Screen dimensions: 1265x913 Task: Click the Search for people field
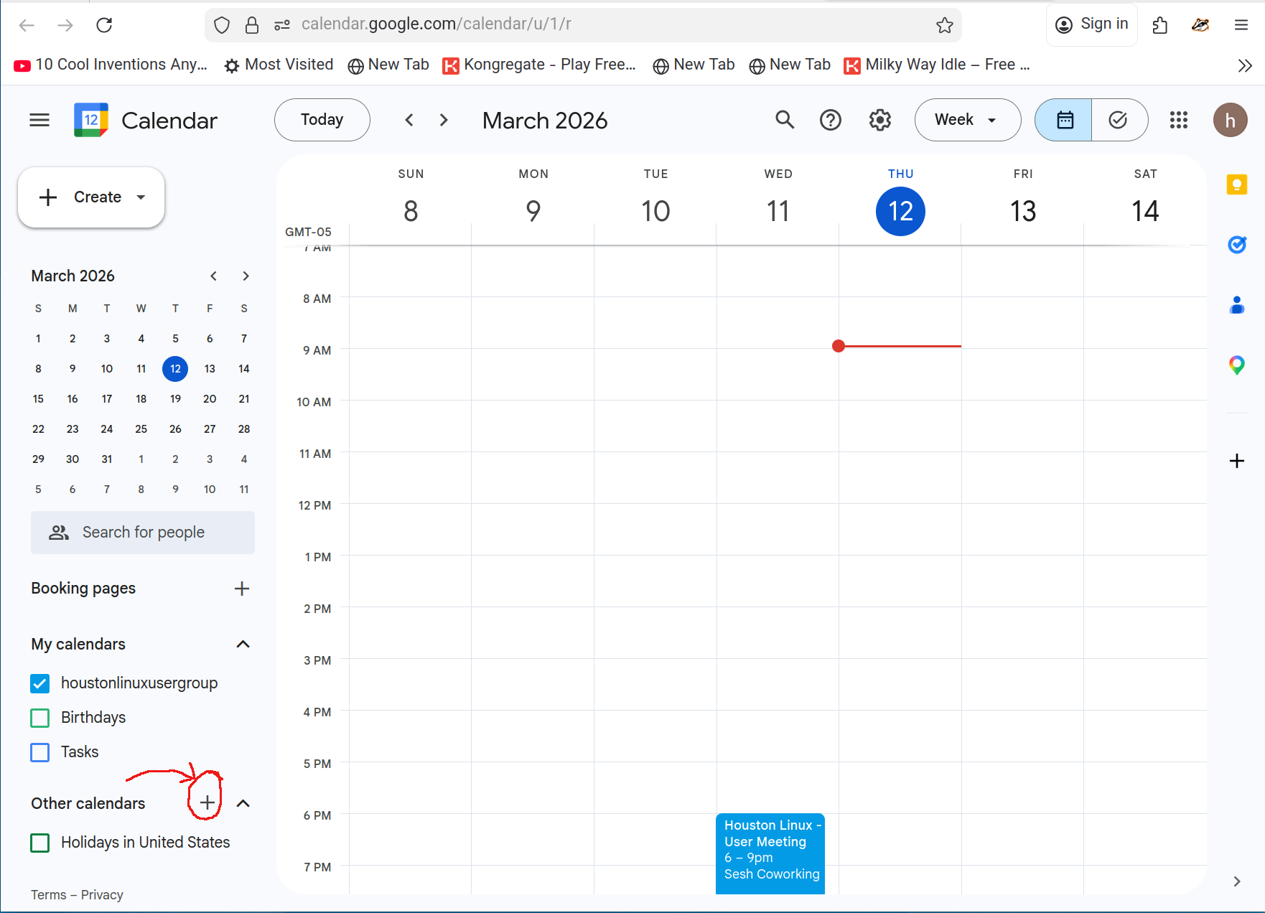pyautogui.click(x=143, y=532)
